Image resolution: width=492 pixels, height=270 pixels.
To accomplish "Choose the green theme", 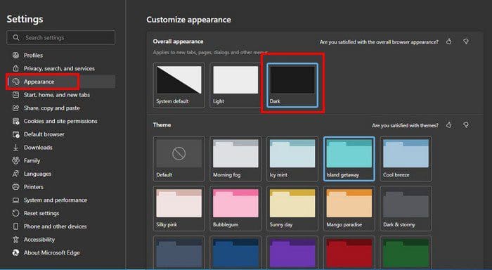I will pyautogui.click(x=406, y=252).
